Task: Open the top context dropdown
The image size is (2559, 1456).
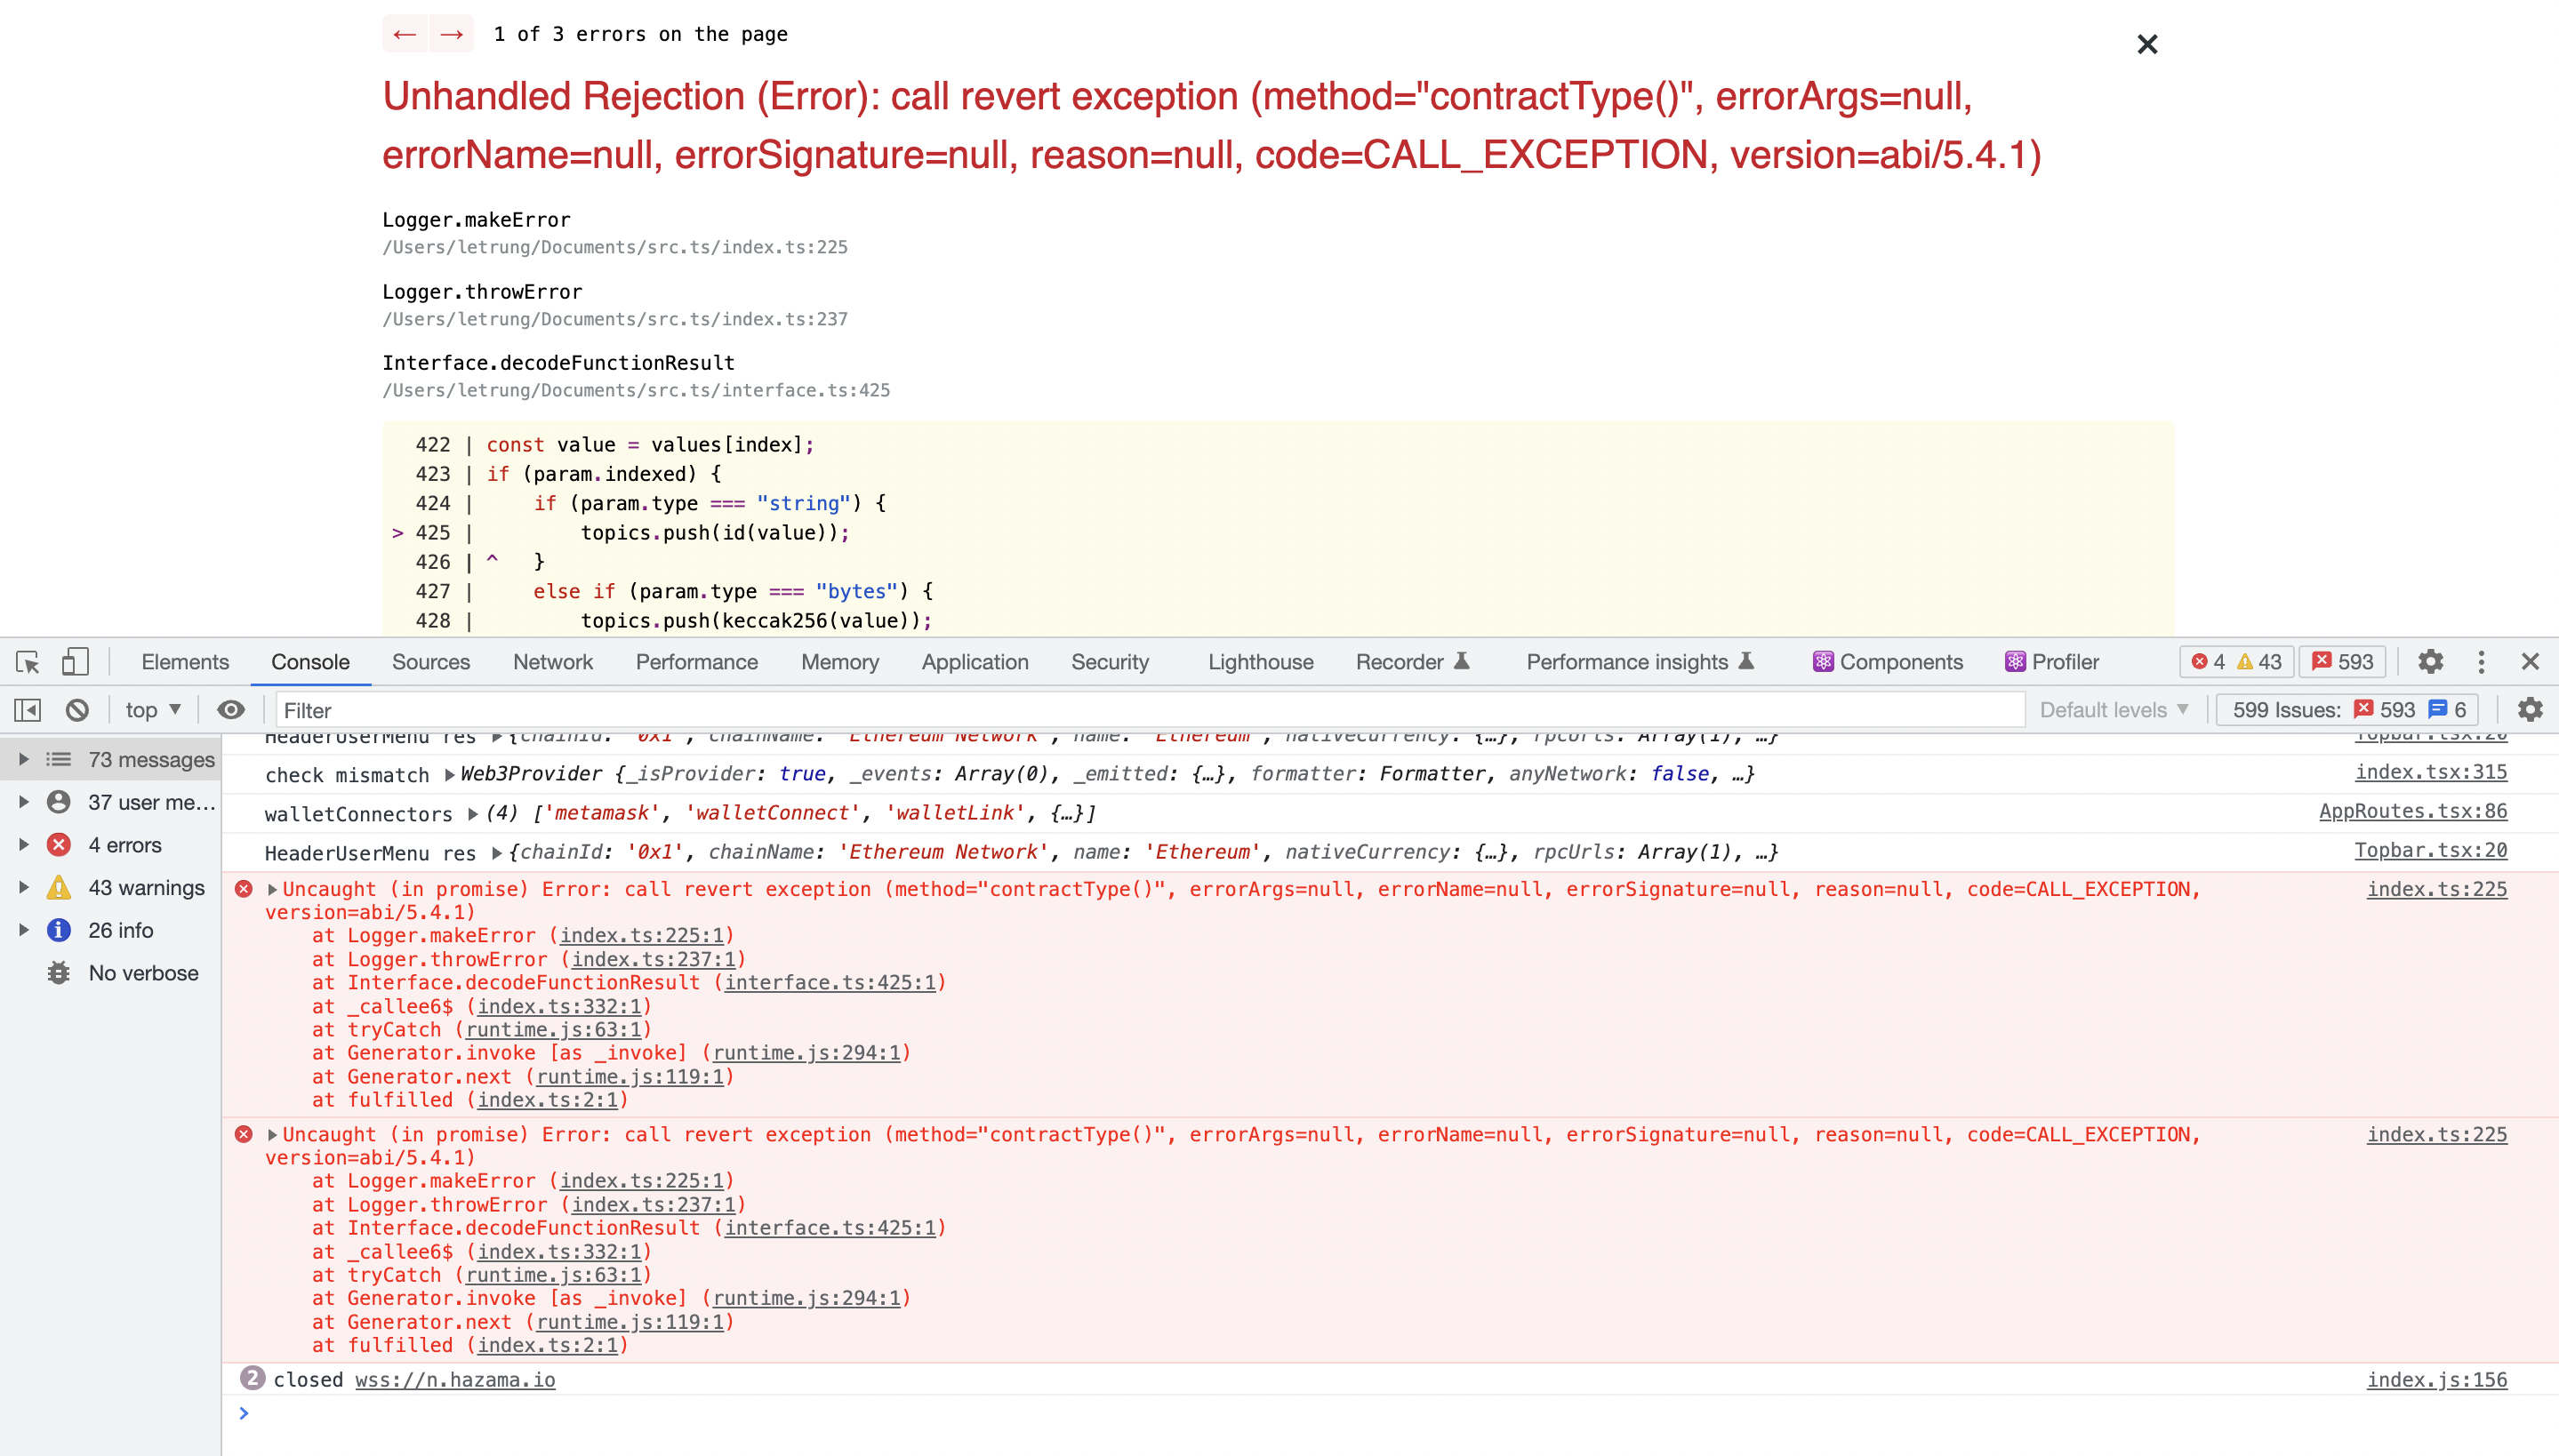Action: coord(152,710)
